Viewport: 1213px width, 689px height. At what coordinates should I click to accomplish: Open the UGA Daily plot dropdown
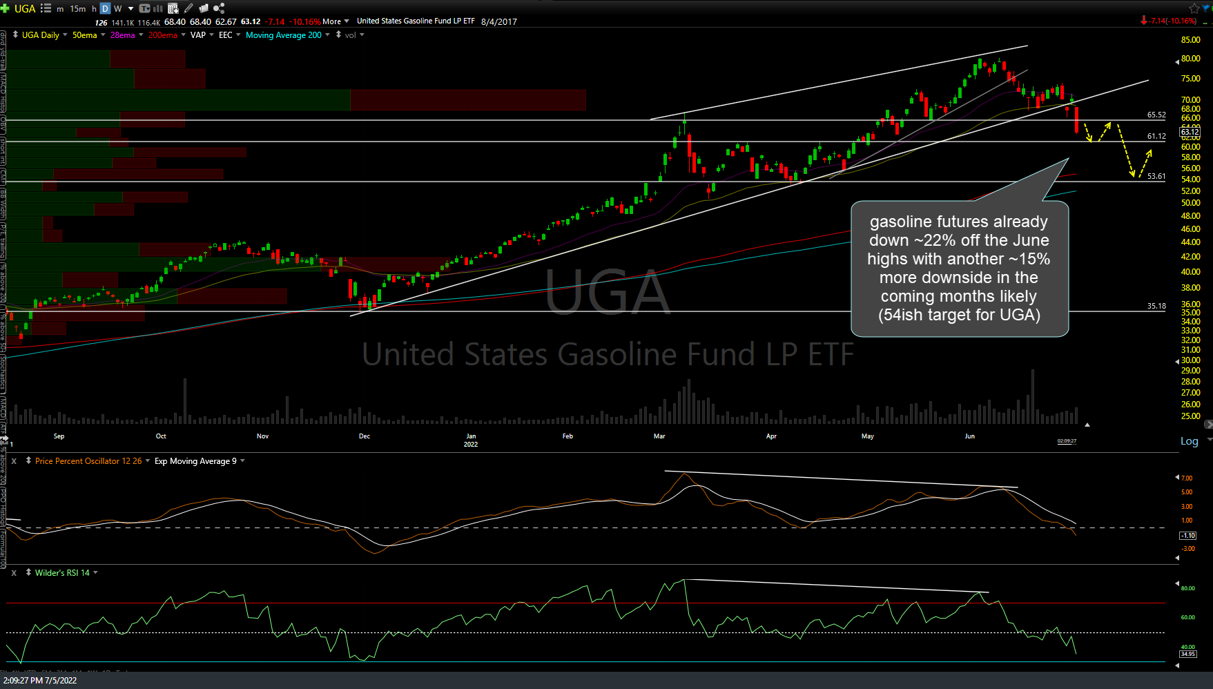pos(65,35)
